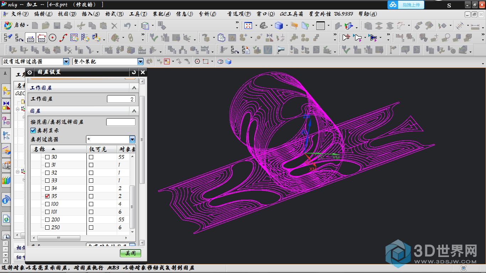Click the Fit view icon
Screen dimensions: 486x273
(248, 26)
